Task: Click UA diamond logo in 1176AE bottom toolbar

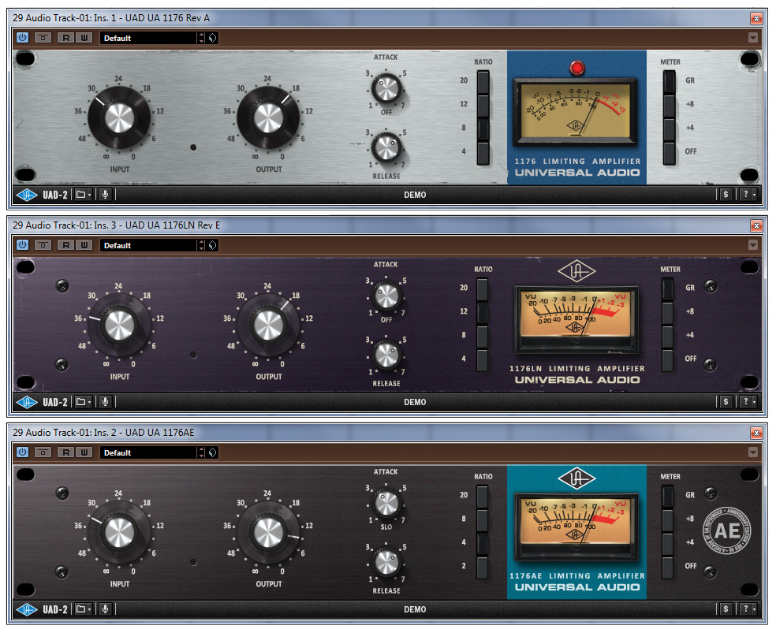Action: tap(27, 609)
